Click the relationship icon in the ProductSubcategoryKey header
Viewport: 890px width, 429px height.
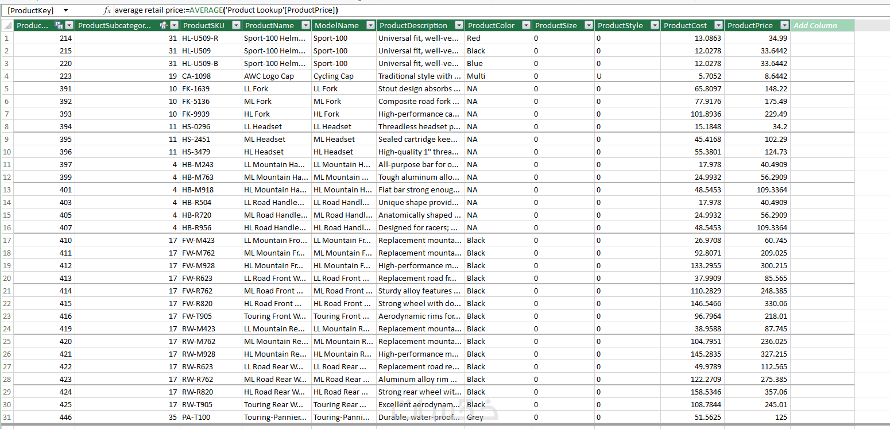(164, 25)
